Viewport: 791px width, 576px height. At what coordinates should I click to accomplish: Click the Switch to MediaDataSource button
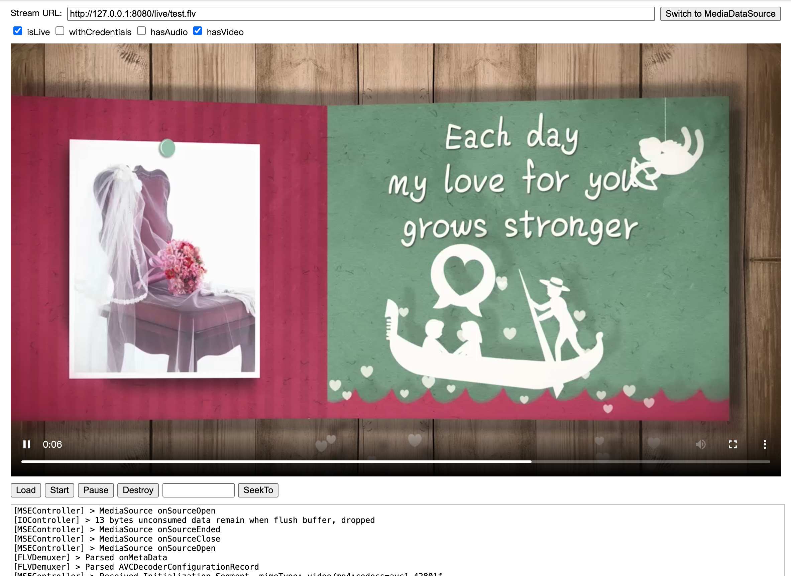720,14
